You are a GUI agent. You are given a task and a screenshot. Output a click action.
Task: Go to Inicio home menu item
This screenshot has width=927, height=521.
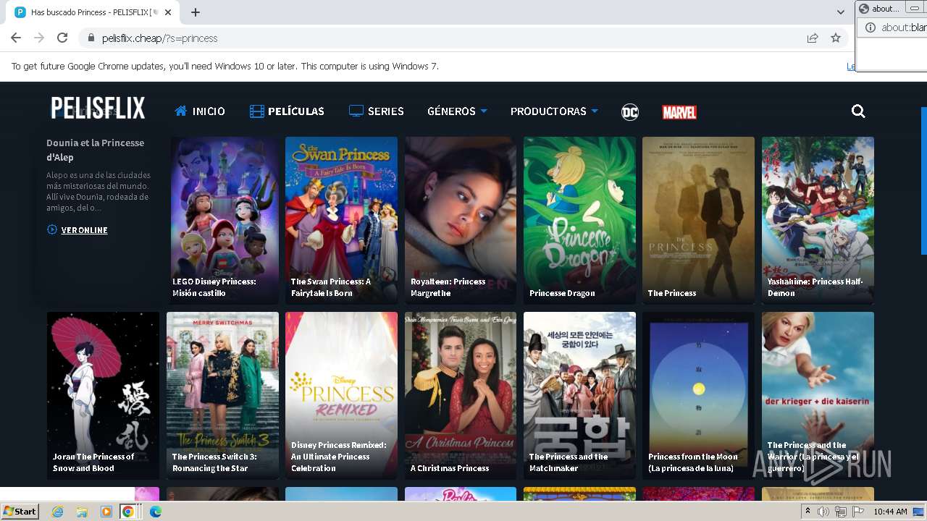tap(200, 111)
